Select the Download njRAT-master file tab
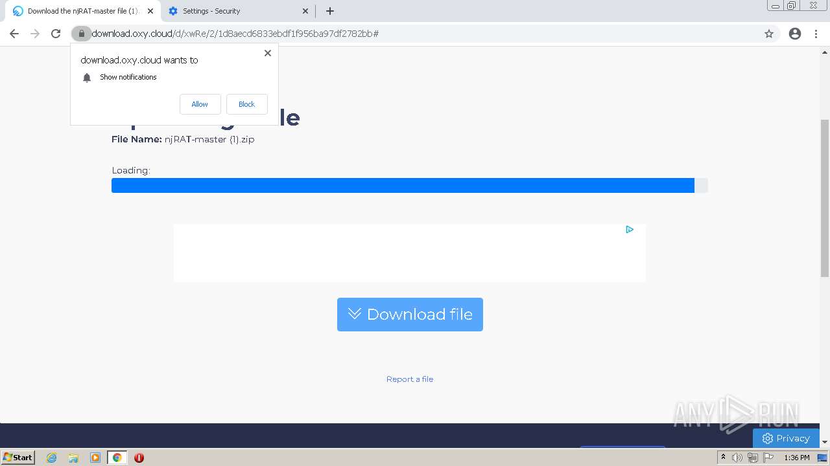Screen dimensions: 830x466 click(82, 11)
